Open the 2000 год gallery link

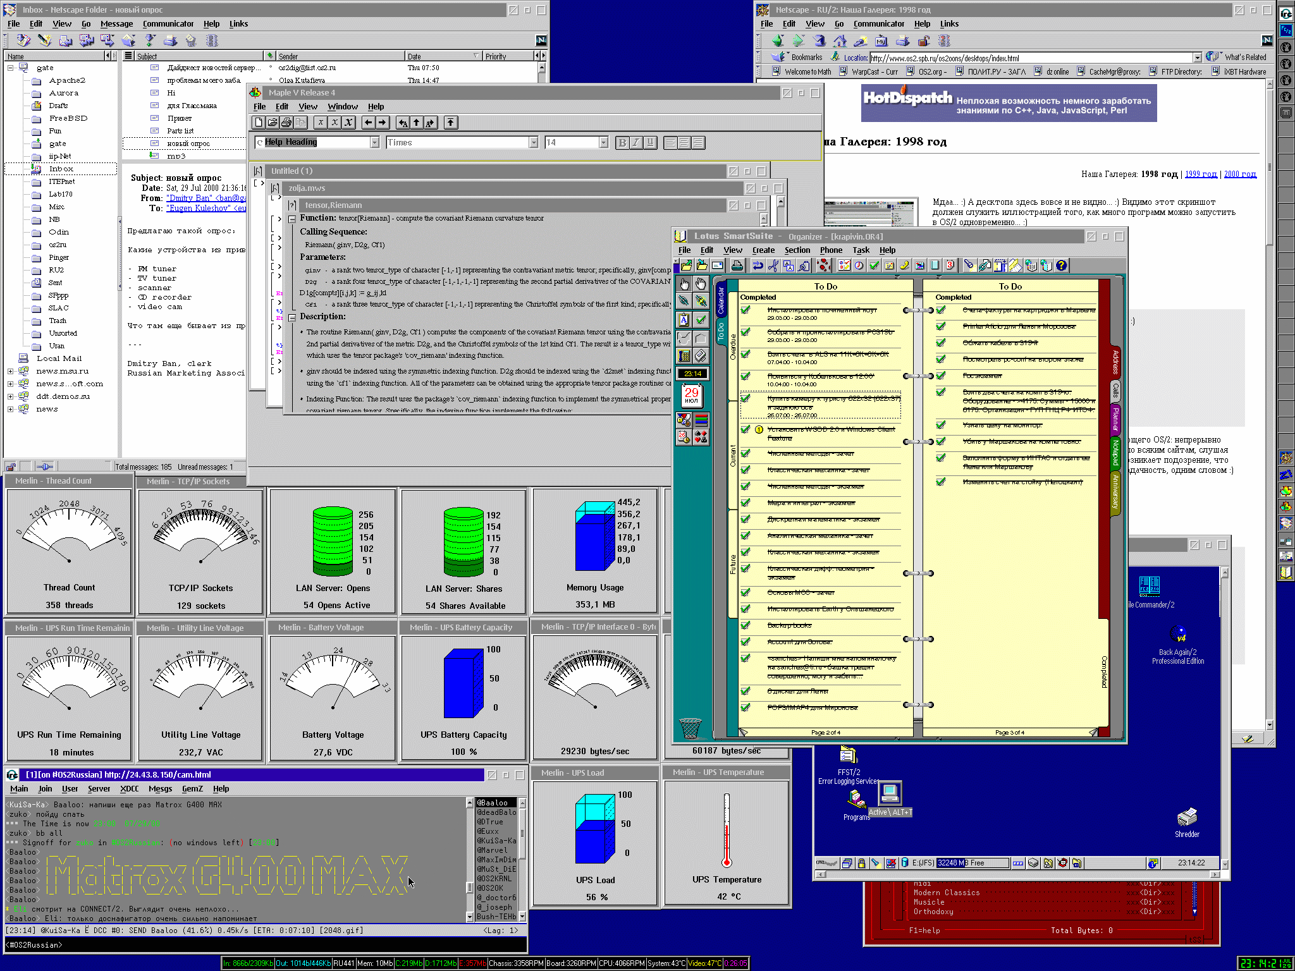[x=1240, y=174]
